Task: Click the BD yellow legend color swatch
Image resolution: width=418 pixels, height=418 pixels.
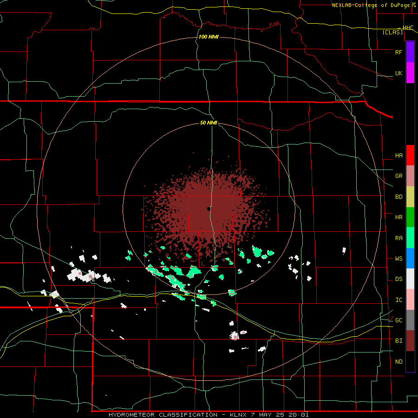Action: click(x=410, y=196)
